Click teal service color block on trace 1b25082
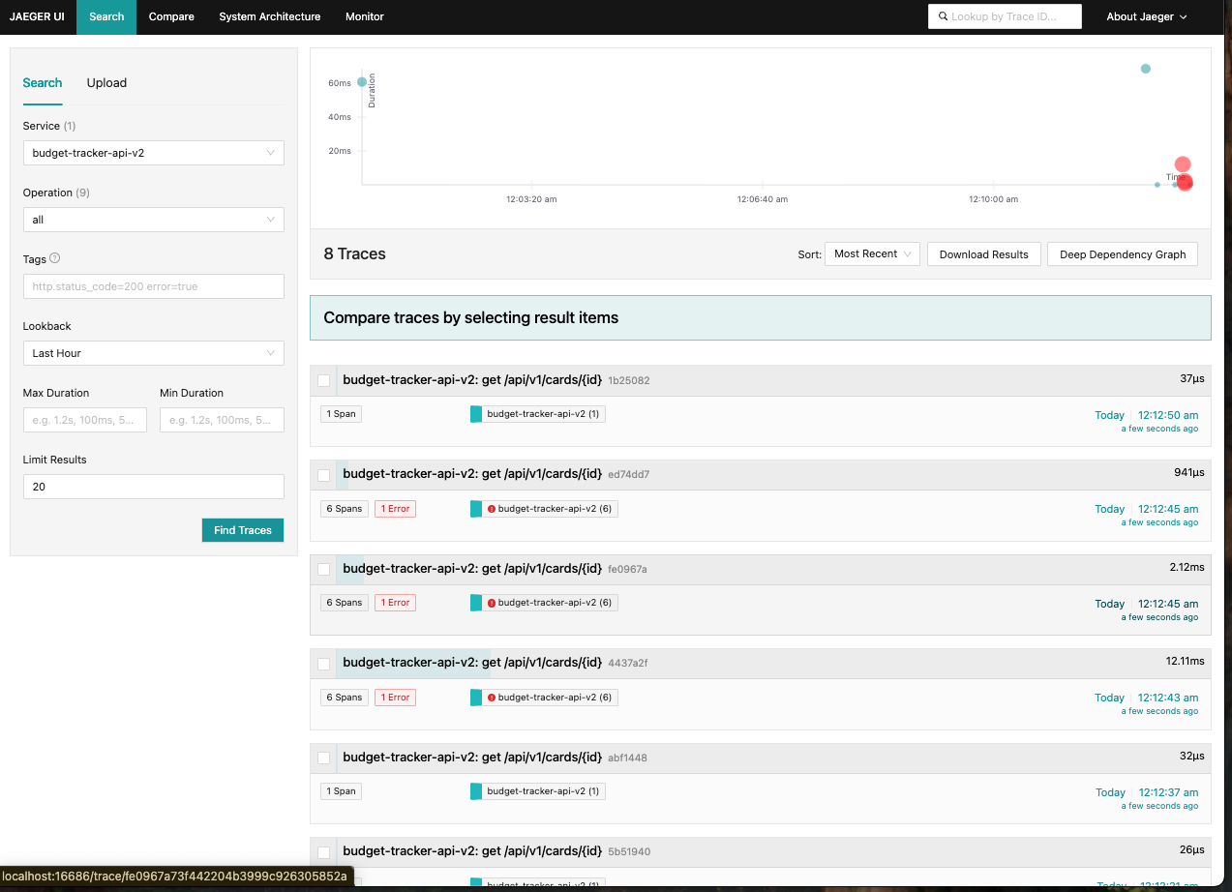1232x892 pixels. pyautogui.click(x=476, y=414)
